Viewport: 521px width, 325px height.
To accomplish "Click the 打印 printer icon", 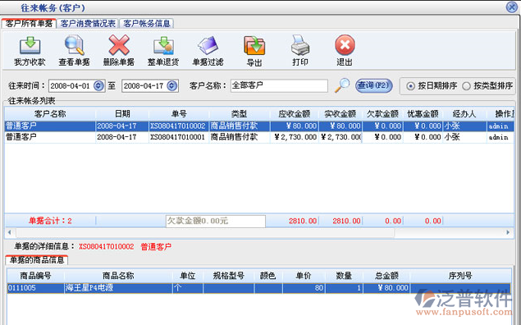I will tap(300, 45).
